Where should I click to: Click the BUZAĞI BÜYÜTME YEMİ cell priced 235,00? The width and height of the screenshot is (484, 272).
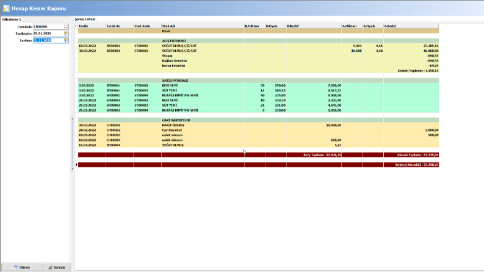point(203,95)
